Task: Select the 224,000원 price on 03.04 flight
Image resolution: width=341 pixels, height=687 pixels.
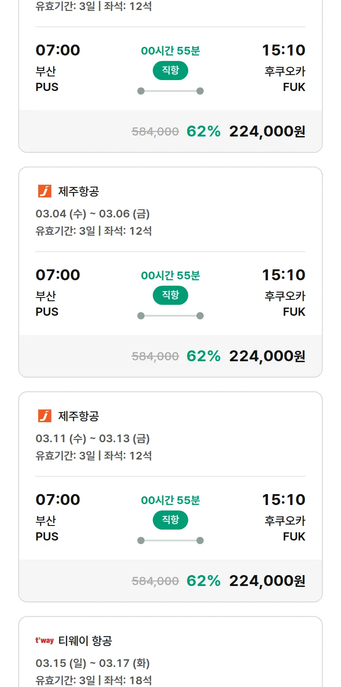Action: [x=267, y=356]
